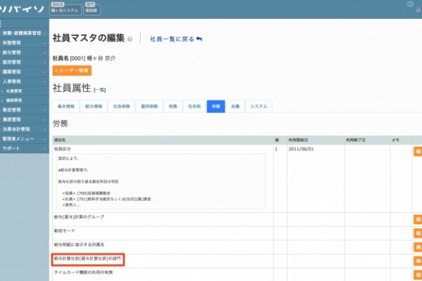Open the chat bubble icon in the top bar
The height and width of the screenshot is (281, 422).
pyautogui.click(x=410, y=4)
